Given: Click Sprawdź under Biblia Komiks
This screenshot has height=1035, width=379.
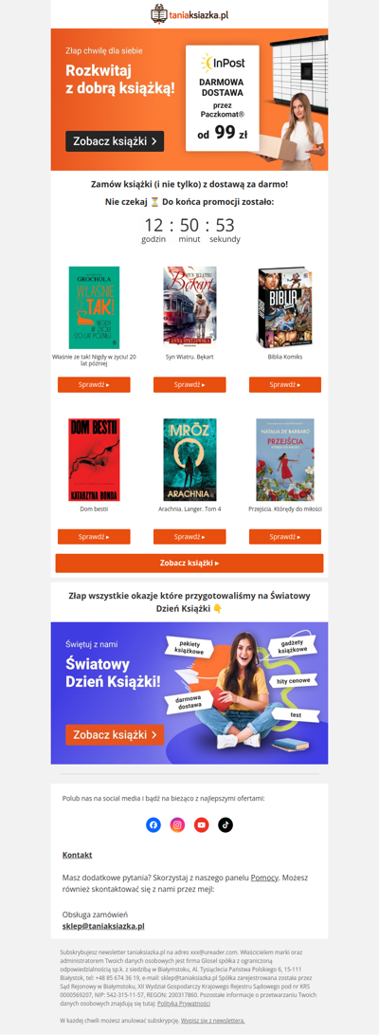Looking at the screenshot, I should (285, 385).
